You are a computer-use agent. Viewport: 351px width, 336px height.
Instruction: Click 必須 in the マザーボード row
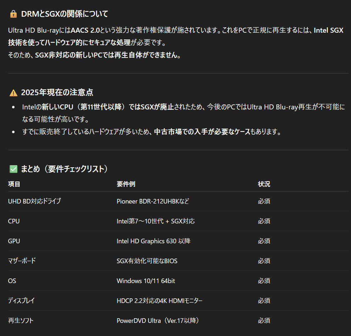[264, 261]
